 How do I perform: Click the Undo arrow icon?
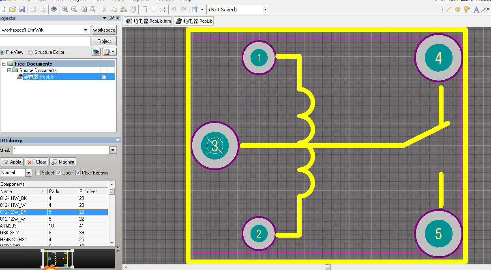[174, 9]
